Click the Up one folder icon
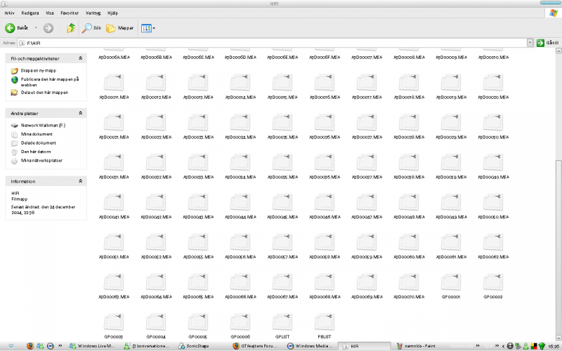 [70, 28]
